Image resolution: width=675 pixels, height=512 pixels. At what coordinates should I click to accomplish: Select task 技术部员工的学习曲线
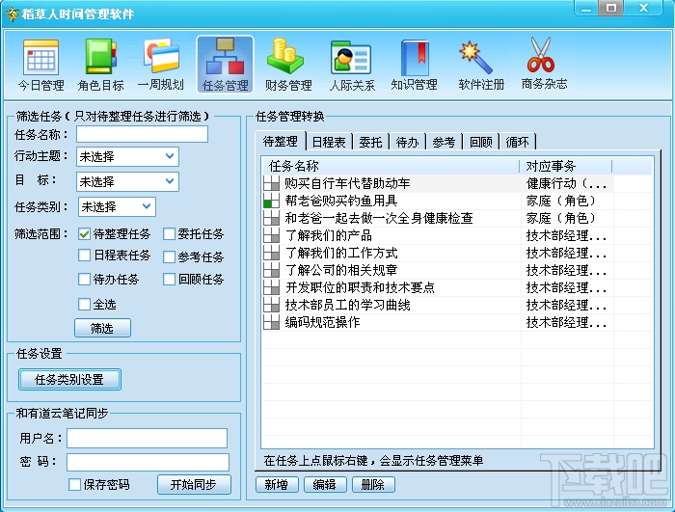click(347, 305)
